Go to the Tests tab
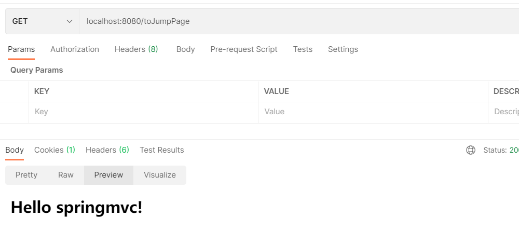 pos(303,49)
